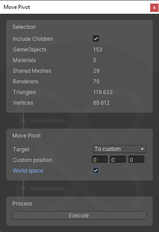Image resolution: width=159 pixels, height=232 pixels.
Task: Click the Move Pivot window title
Action: tap(17, 7)
